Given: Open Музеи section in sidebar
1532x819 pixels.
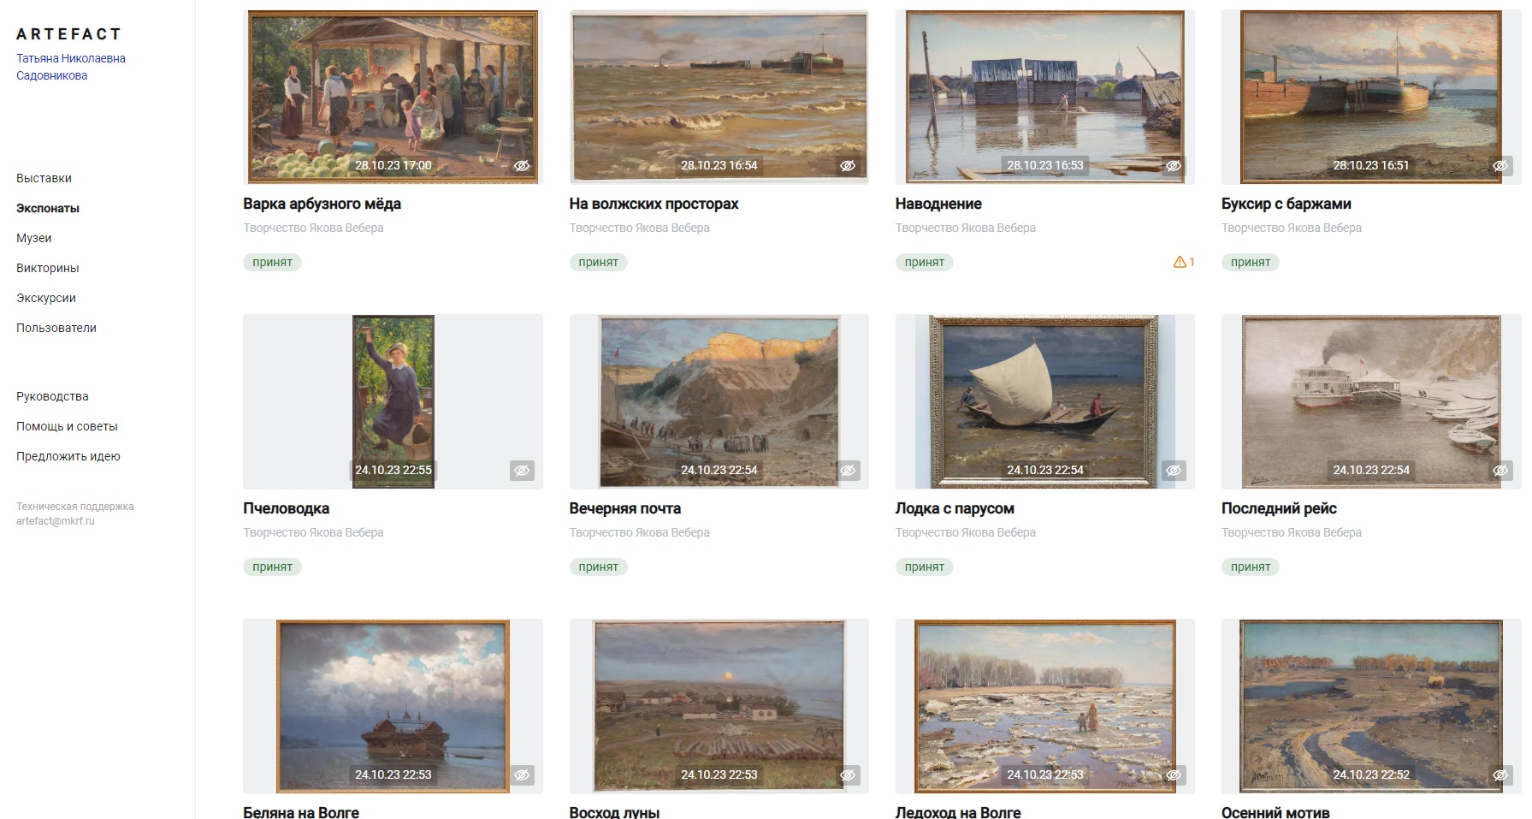Looking at the screenshot, I should click(x=34, y=238).
